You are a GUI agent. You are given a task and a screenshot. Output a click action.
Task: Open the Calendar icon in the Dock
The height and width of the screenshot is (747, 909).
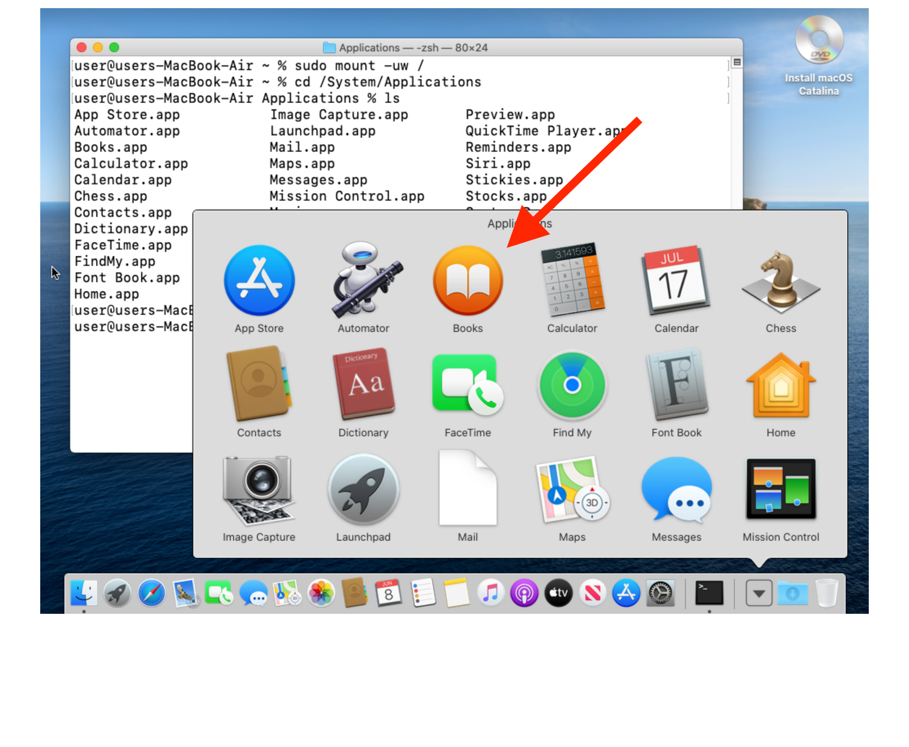389,593
